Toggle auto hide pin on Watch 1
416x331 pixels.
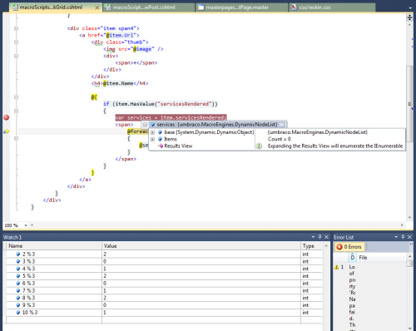tap(319, 237)
